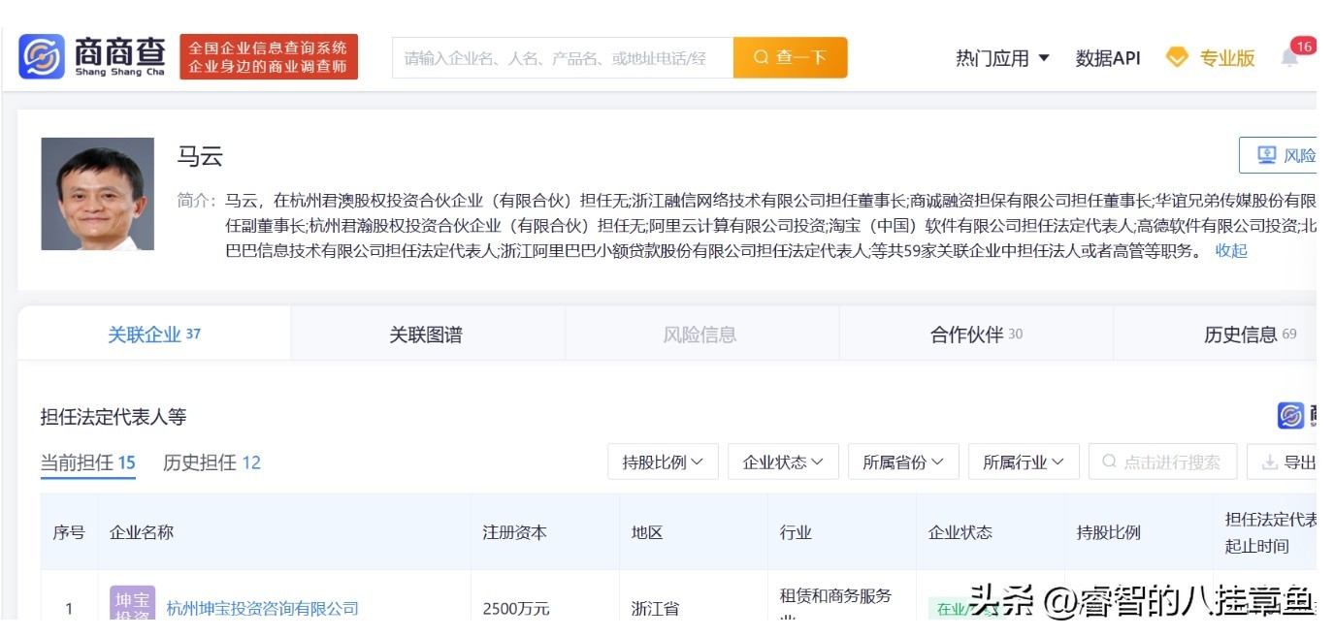Click the company search input field
Screen dimensions: 1334x637
click(563, 58)
